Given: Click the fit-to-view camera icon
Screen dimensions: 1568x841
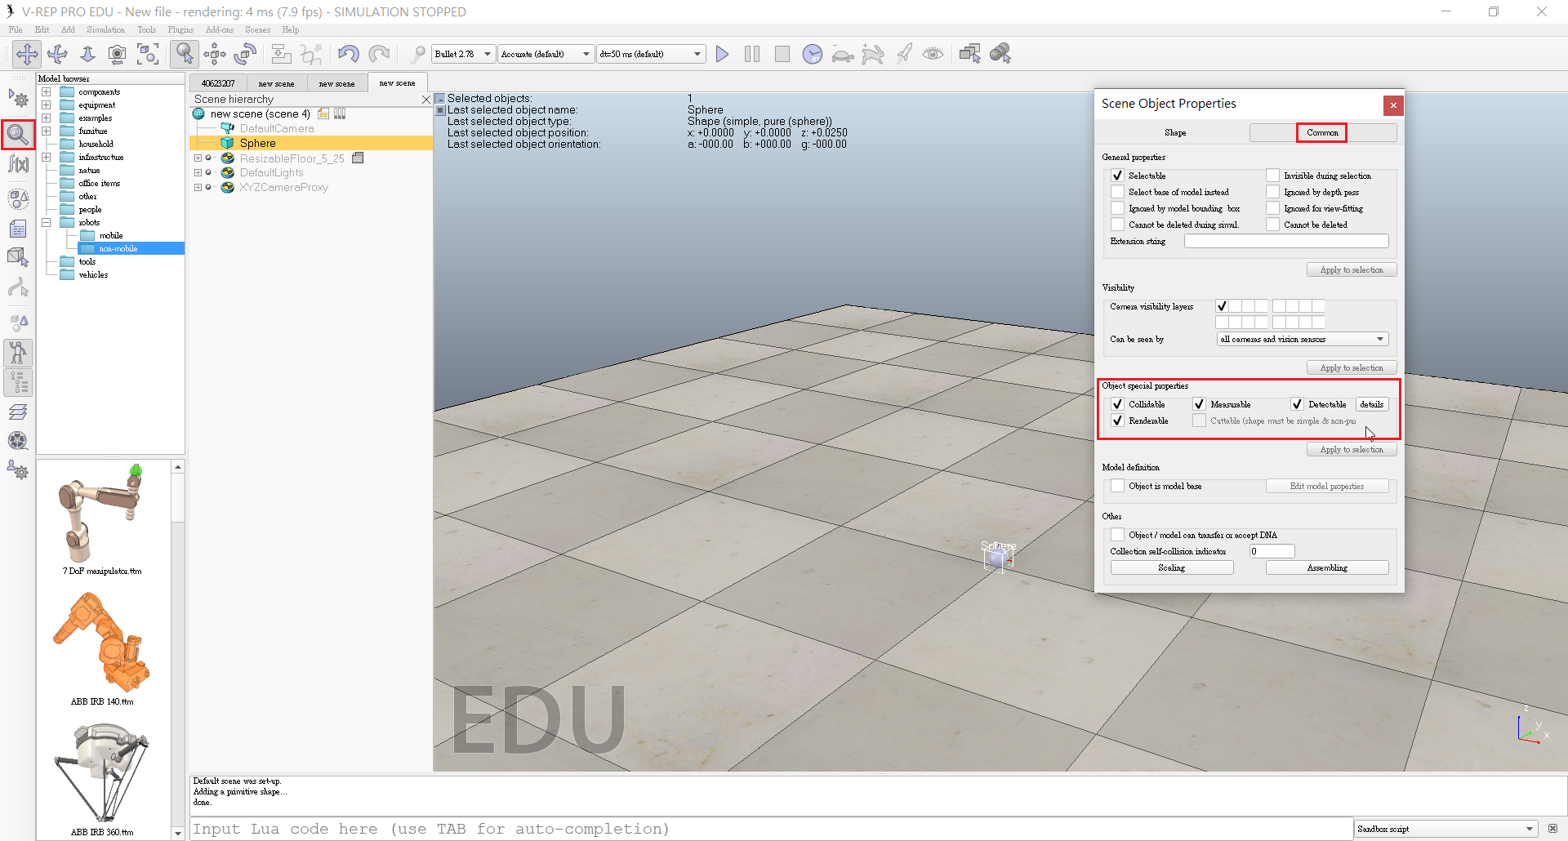Looking at the screenshot, I should point(148,54).
